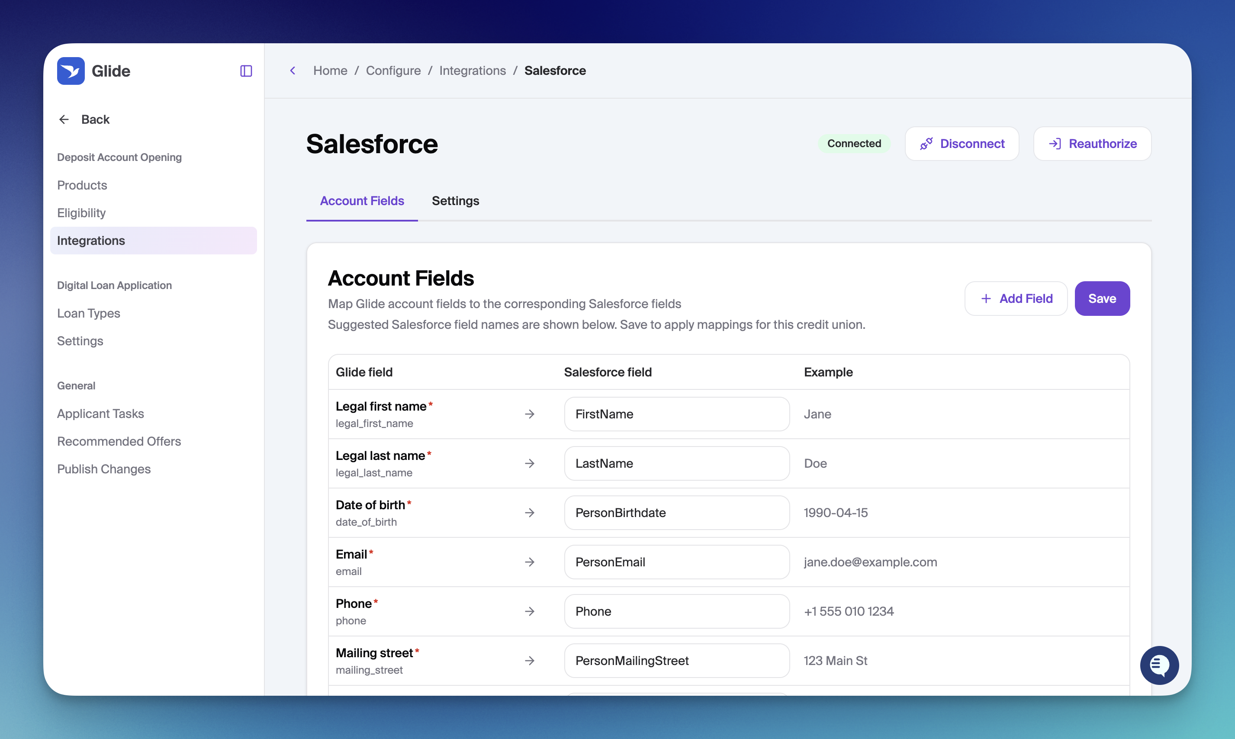Add a new field mapping
Image resolution: width=1235 pixels, height=739 pixels.
pos(1016,299)
